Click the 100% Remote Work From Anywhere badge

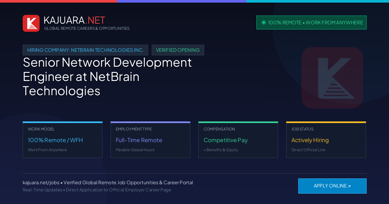click(312, 23)
